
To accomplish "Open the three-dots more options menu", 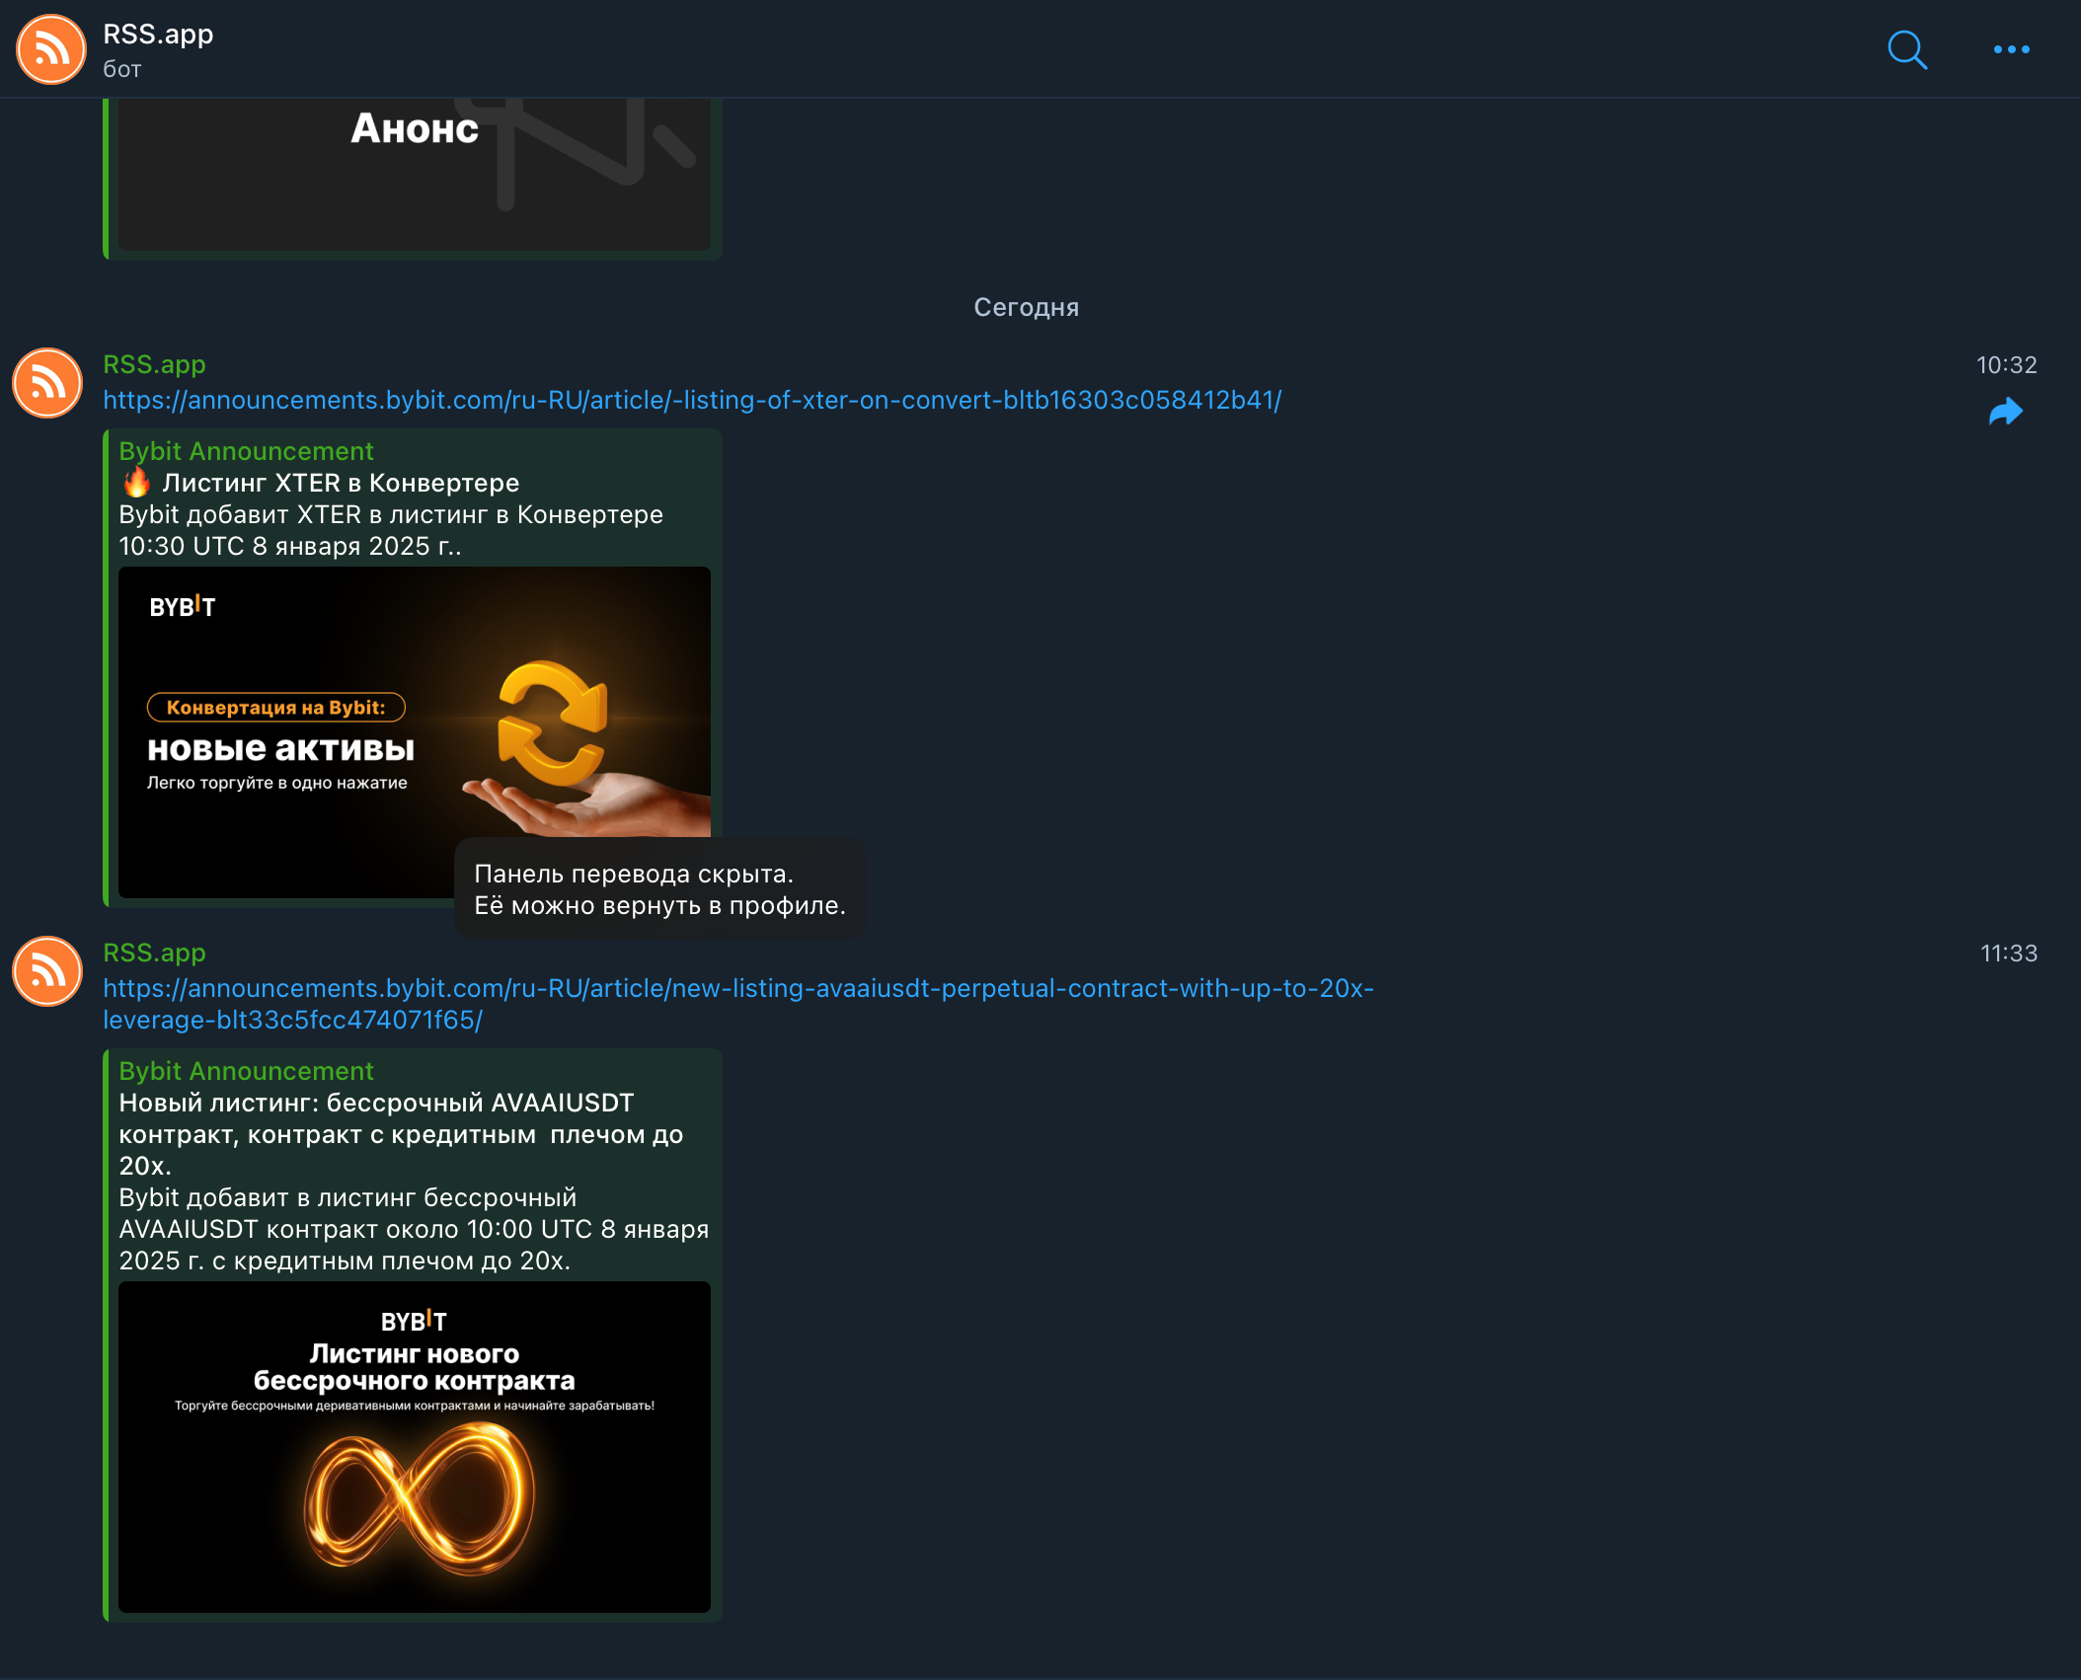I will point(2011,49).
